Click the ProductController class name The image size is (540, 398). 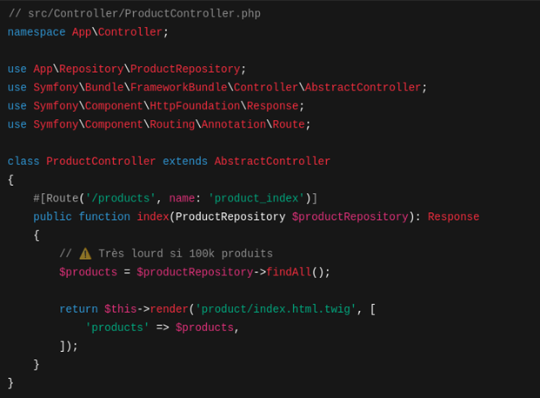pos(101,161)
